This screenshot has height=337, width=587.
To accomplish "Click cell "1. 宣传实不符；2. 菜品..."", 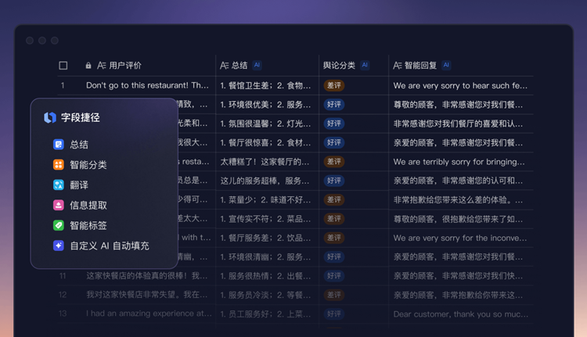I will (265, 219).
